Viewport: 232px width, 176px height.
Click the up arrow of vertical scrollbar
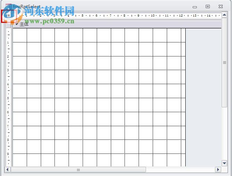point(224,15)
